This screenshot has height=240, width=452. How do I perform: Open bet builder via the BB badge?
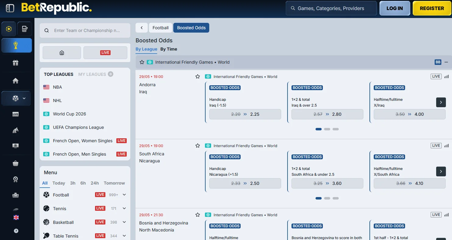438,62
